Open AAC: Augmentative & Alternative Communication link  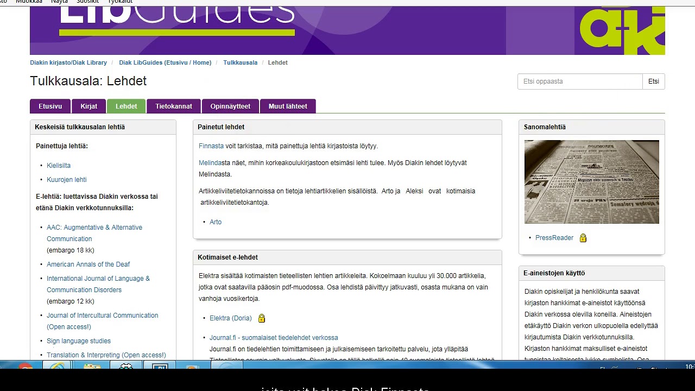pos(94,233)
